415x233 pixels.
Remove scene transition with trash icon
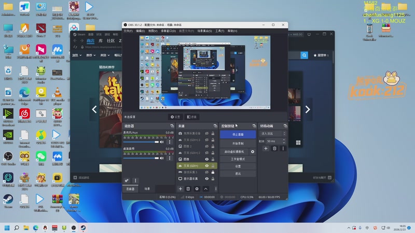(x=274, y=149)
